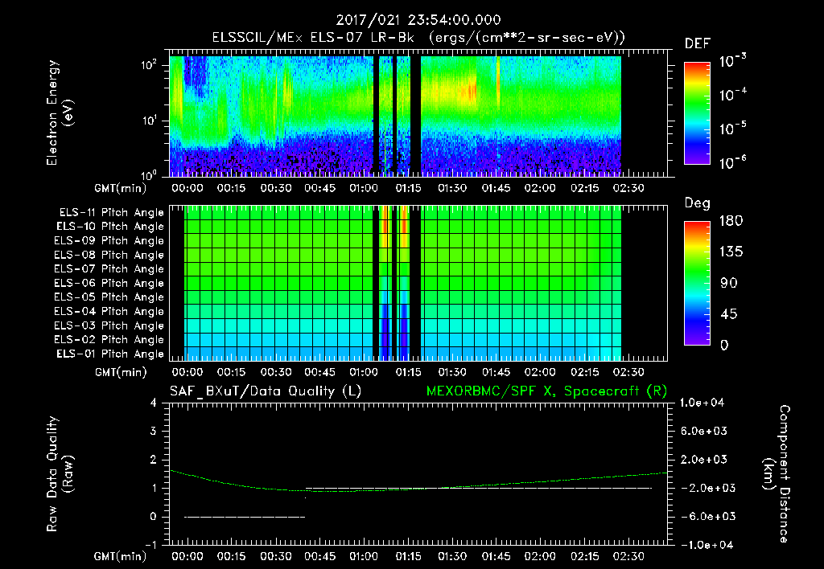Click the 6.0e+03 right axis tick
Viewport: 824px width, 569px height.
coord(704,431)
